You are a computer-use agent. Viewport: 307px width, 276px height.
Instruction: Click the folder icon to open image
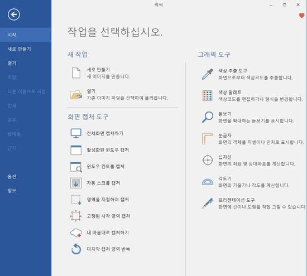[76, 95]
